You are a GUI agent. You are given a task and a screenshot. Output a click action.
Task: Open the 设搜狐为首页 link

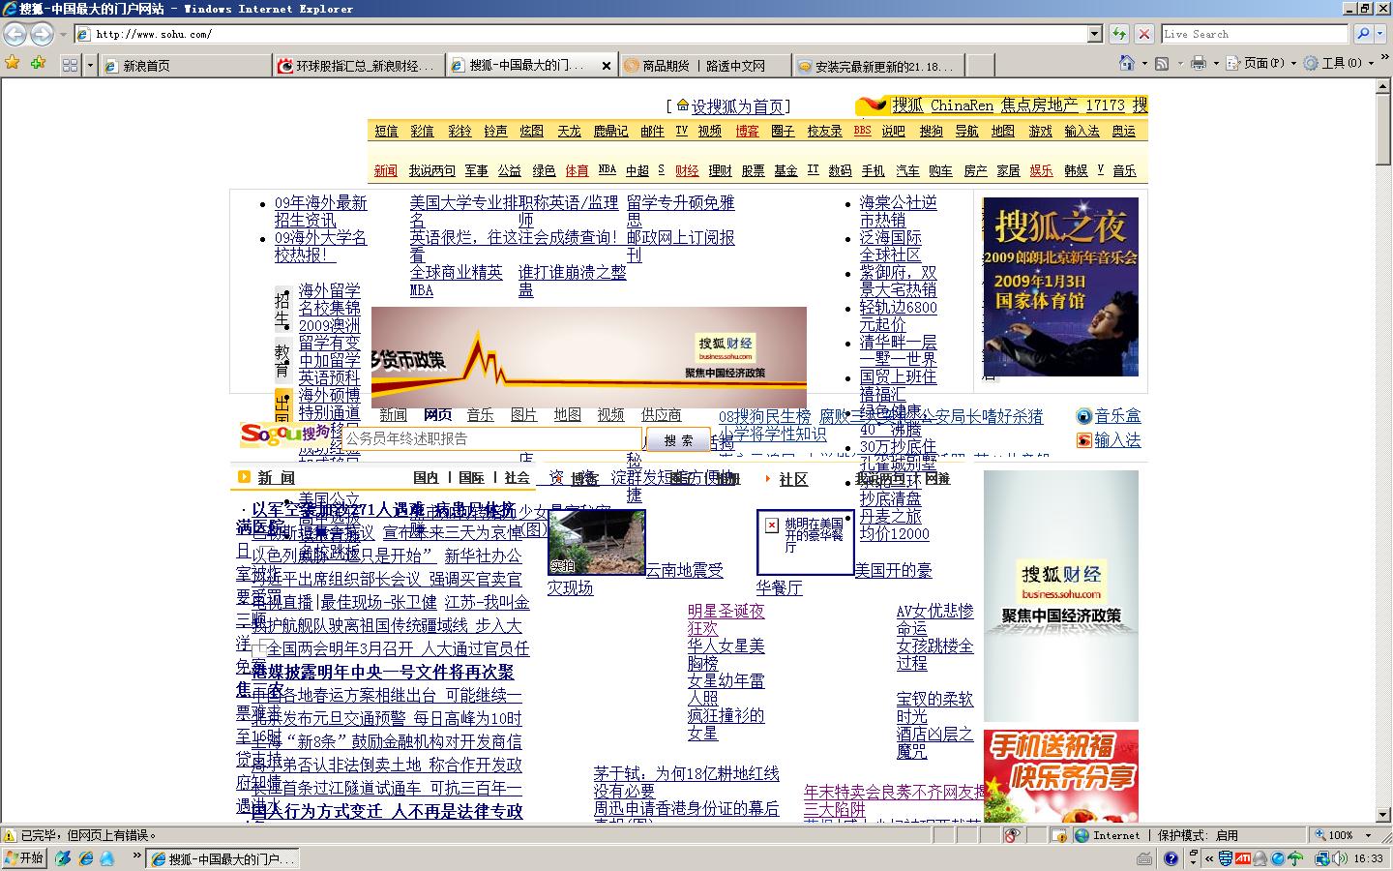click(737, 106)
